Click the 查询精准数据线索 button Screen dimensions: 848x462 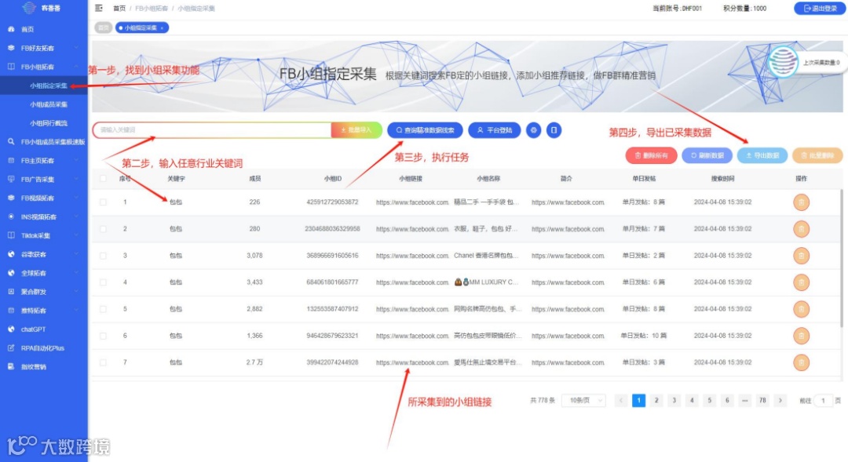(x=425, y=130)
